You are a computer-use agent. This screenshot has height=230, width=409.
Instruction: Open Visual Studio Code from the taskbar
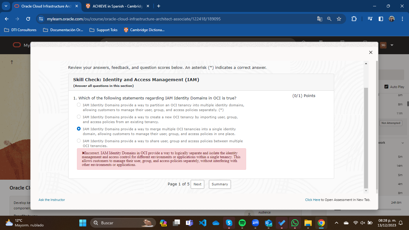pyautogui.click(x=203, y=223)
